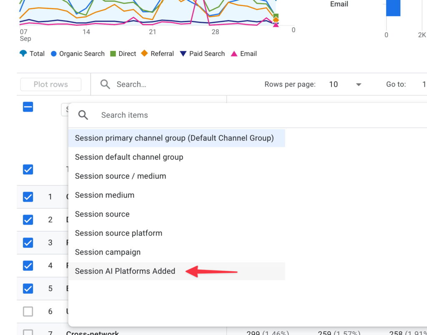Select Session default channel group
This screenshot has width=427, height=335.
129,157
